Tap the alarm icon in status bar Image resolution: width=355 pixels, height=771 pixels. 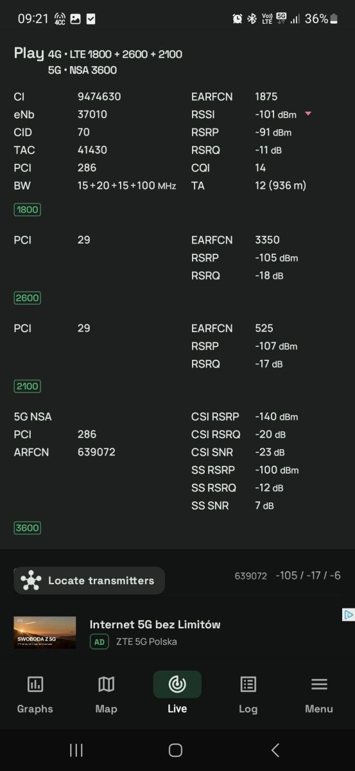[238, 19]
